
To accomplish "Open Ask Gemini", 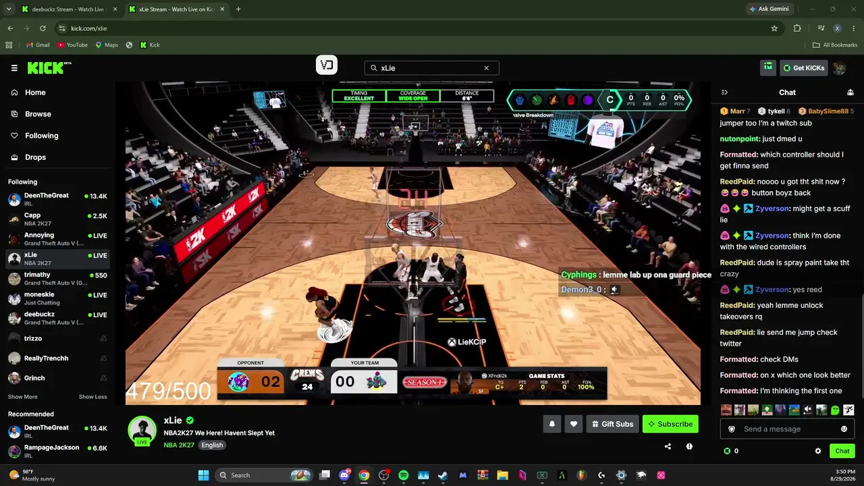I will [768, 9].
